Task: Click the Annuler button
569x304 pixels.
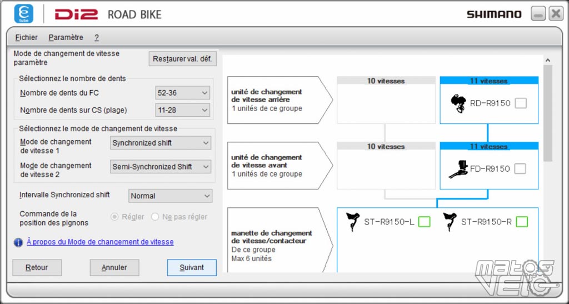Action: (x=114, y=268)
